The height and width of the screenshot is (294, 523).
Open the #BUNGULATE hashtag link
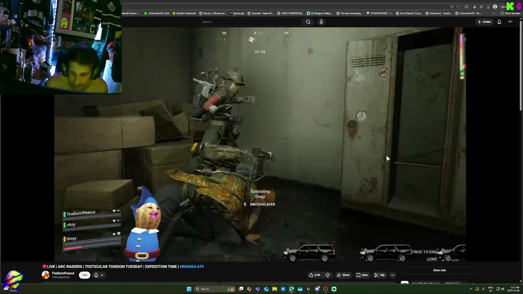[192, 267]
